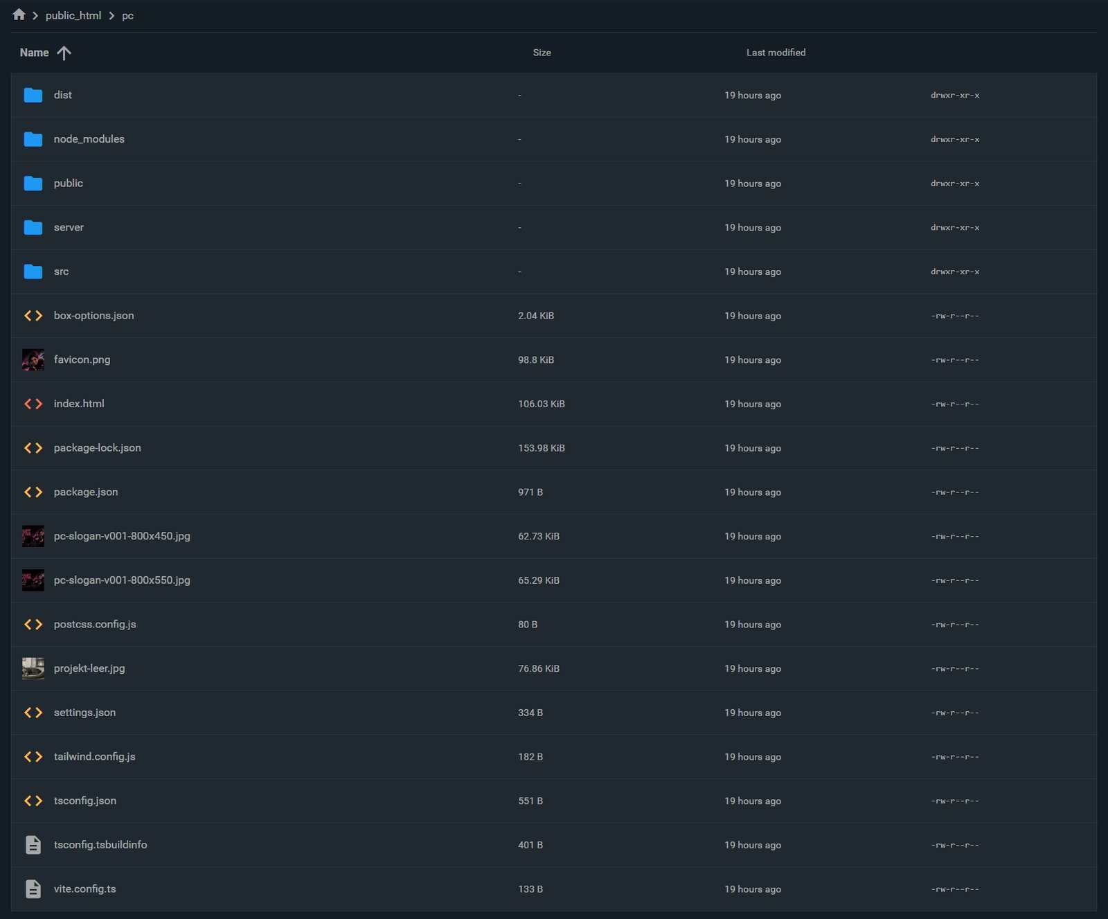
Task: Click the 98.8 KiB size value
Action: click(x=536, y=359)
